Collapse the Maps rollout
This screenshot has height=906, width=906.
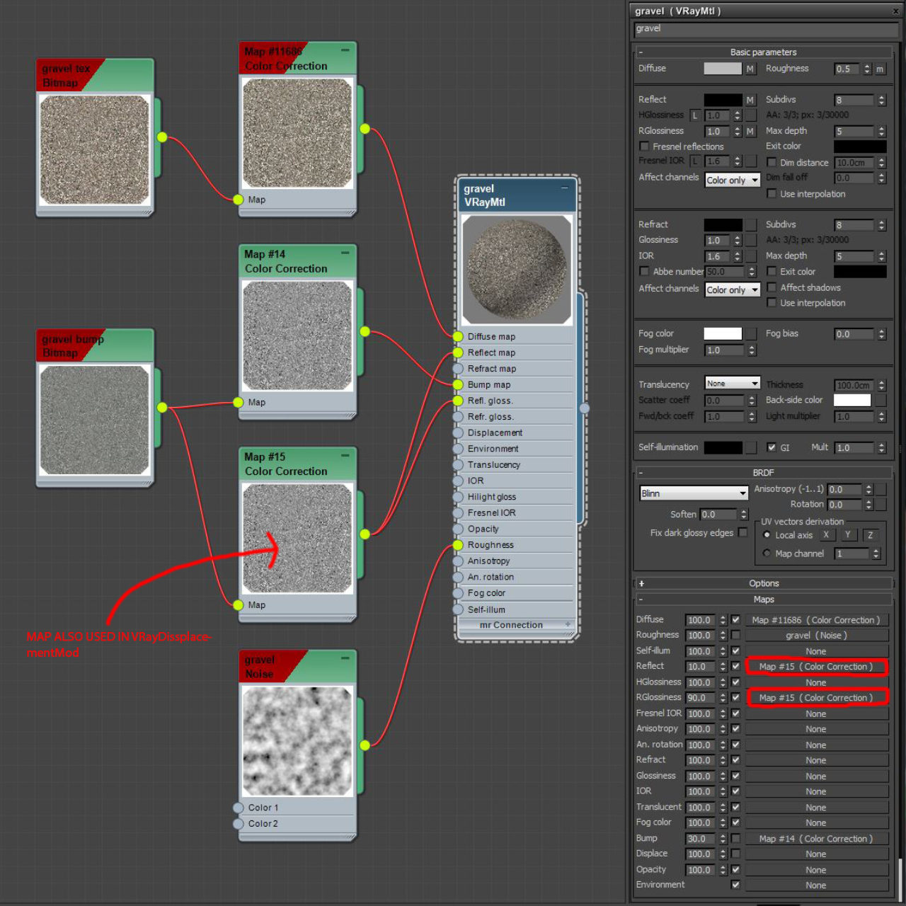click(763, 599)
